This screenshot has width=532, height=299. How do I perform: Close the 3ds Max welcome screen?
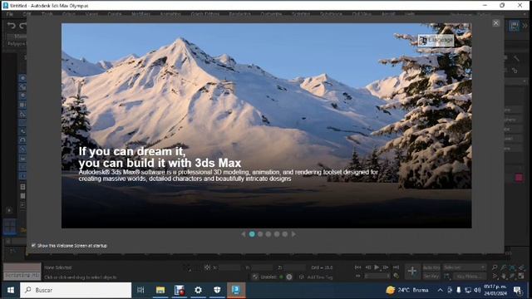tap(495, 22)
